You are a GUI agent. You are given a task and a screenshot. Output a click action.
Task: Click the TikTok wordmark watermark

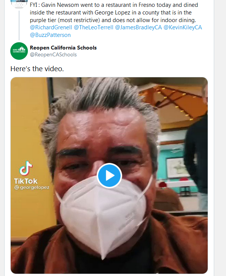[x=26, y=181]
